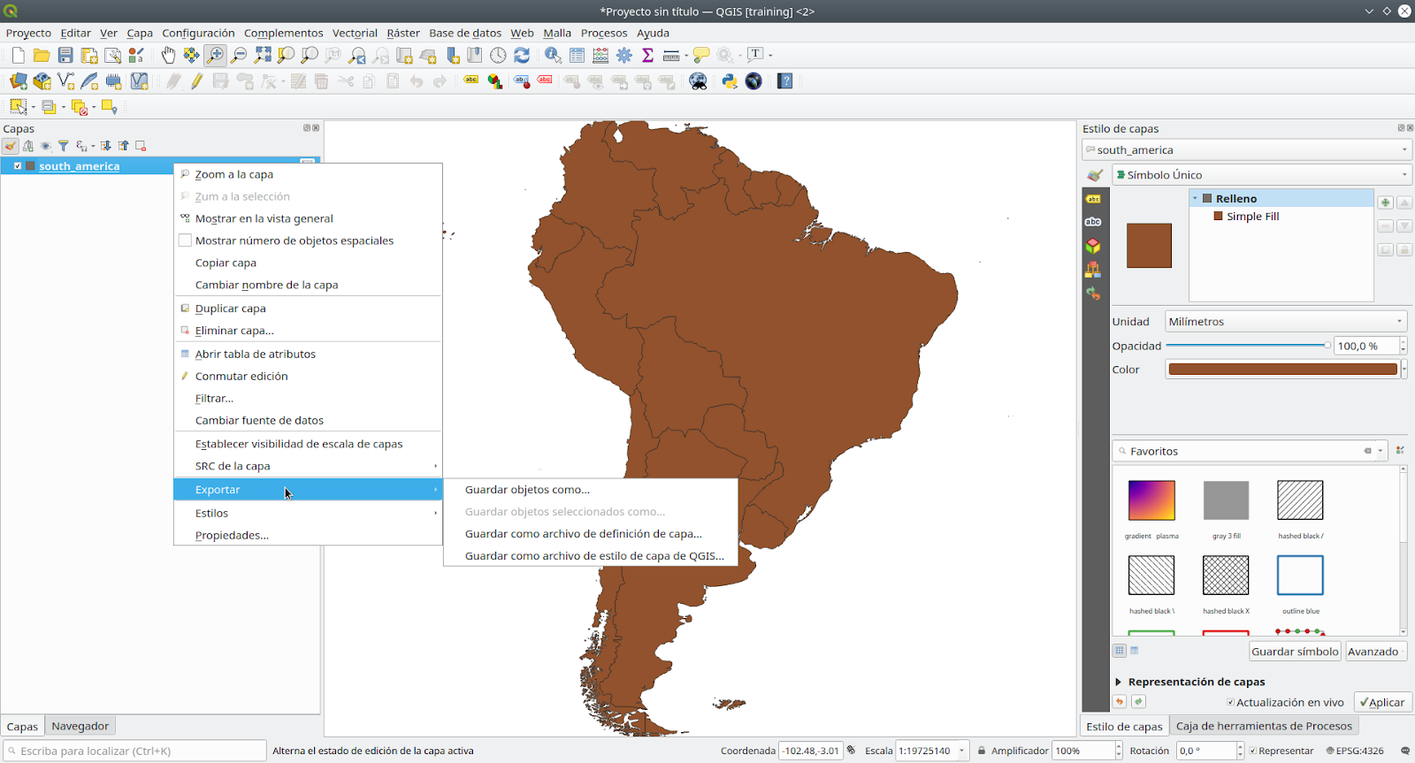Open the Milímetros unit dropdown

click(x=1286, y=322)
